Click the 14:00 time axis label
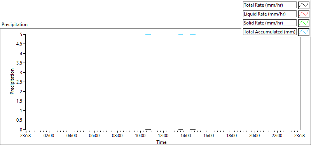311x145 pixels. coord(186,136)
